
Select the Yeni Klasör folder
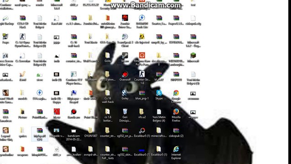coord(91,39)
